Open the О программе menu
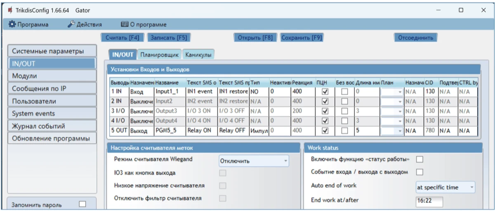Viewport: 495px width, 211px height. pos(144,25)
